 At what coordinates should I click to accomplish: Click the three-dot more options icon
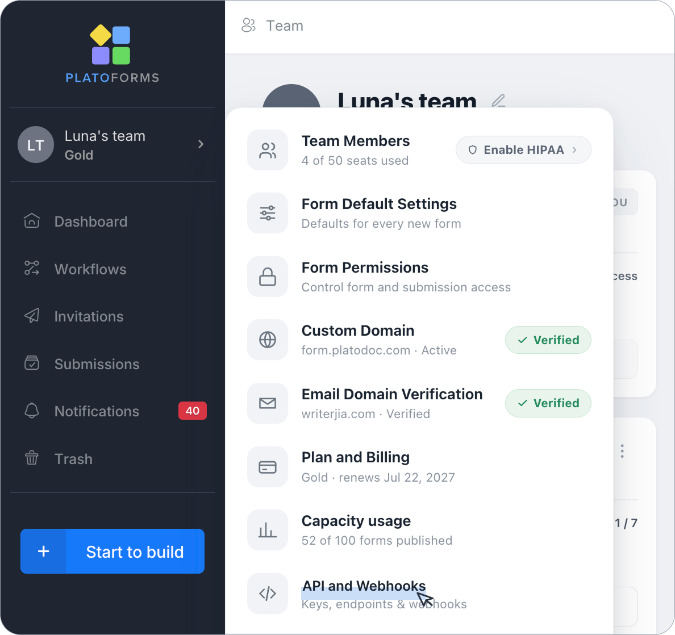click(622, 451)
